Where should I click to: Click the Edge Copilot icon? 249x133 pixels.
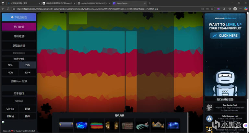pyautogui.click(x=246, y=9)
